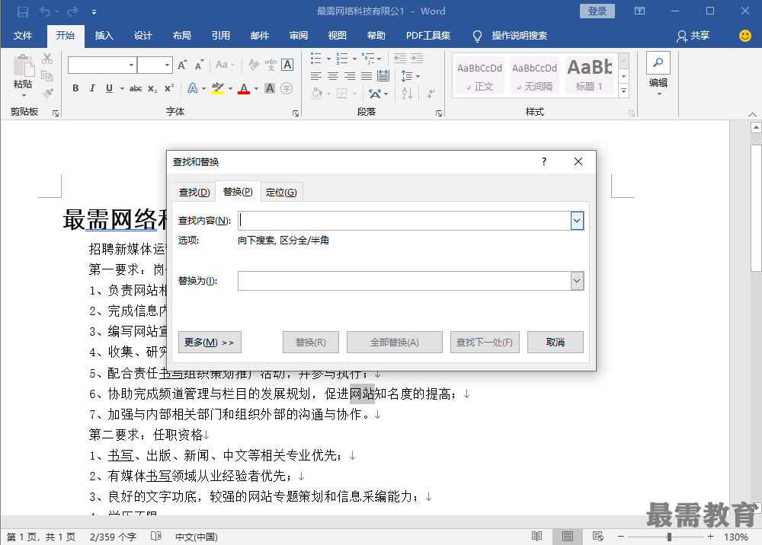The width and height of the screenshot is (762, 545).
Task: Click the Find magnifier icon in Editing
Action: 658,62
